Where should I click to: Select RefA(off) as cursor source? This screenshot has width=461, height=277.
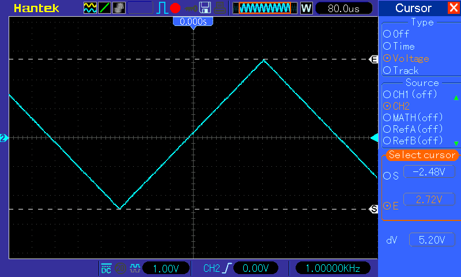pyautogui.click(x=413, y=129)
